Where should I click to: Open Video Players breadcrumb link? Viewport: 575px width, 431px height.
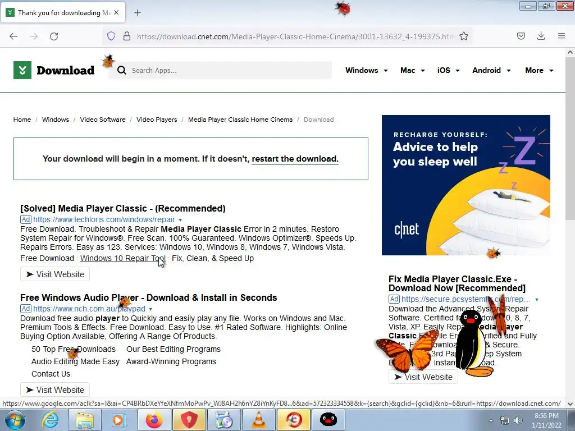point(157,120)
